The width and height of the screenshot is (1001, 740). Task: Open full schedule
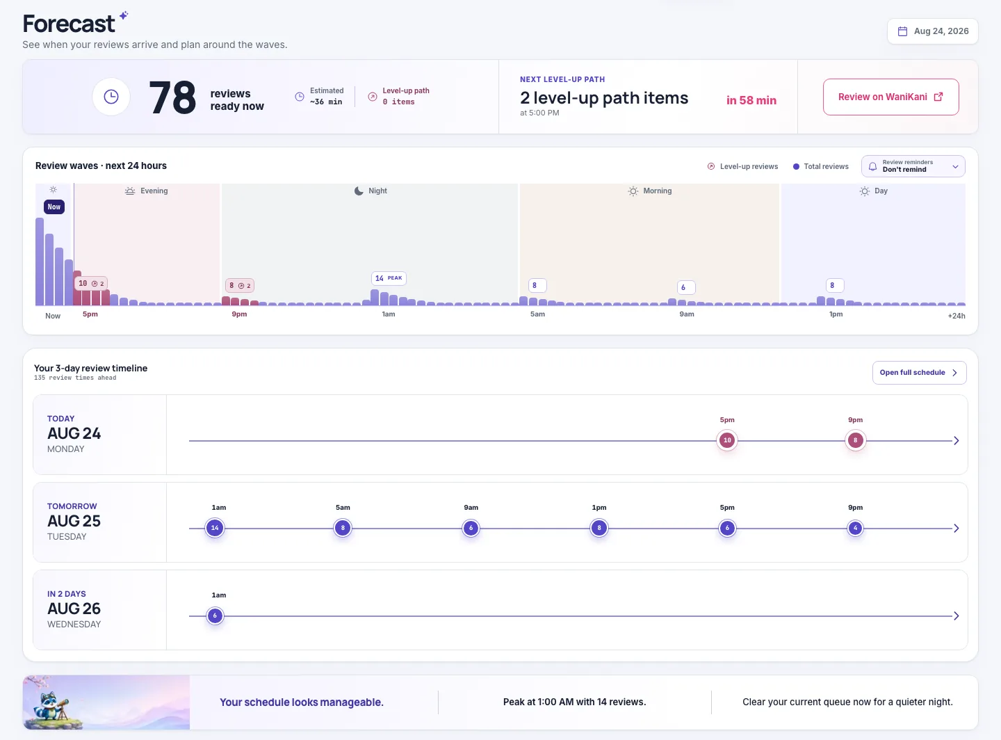coord(919,373)
